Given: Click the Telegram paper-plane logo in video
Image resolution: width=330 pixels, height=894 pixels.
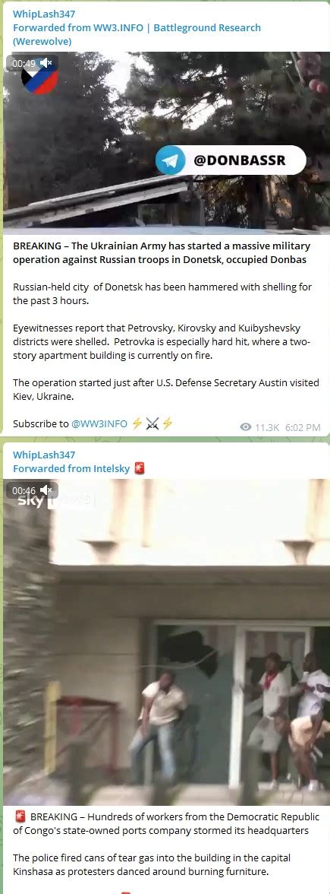Looking at the screenshot, I should (170, 161).
